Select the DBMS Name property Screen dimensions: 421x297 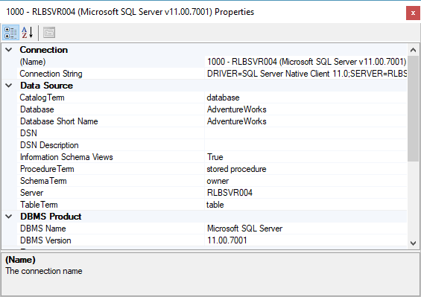pyautogui.click(x=43, y=229)
